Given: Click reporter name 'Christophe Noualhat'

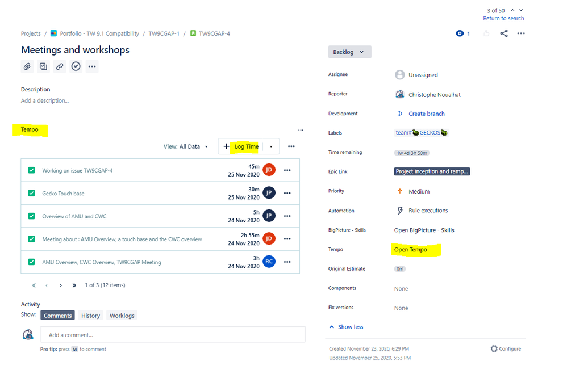Looking at the screenshot, I should point(435,95).
